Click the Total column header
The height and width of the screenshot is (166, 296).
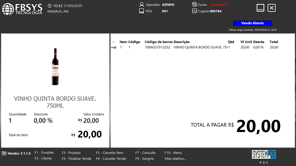coord(274,42)
